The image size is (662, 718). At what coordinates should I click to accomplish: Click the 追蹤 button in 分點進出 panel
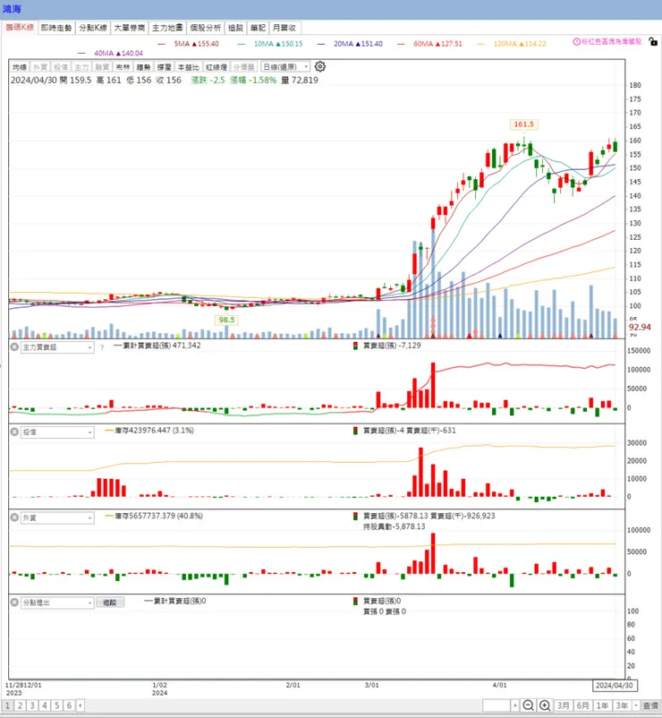(110, 603)
